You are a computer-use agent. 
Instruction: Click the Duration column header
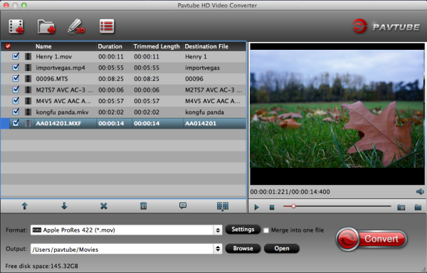pyautogui.click(x=114, y=46)
